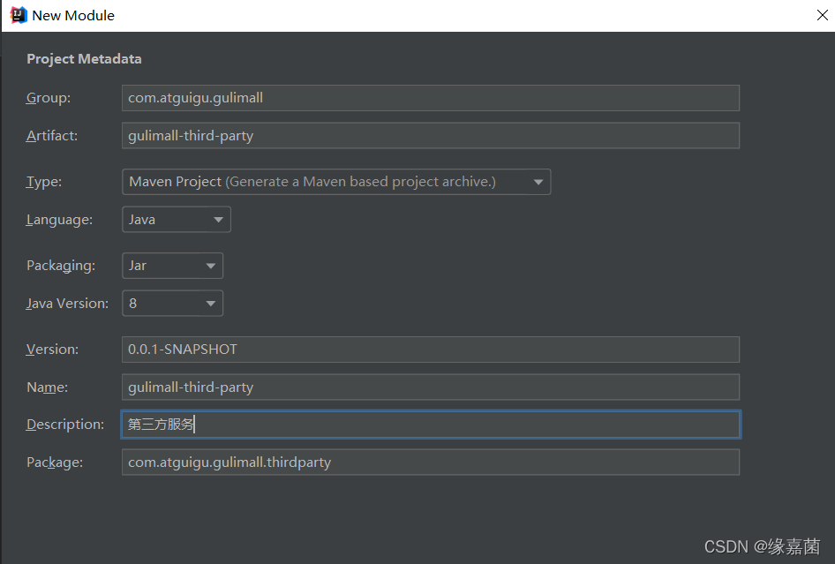The image size is (835, 564).
Task: Click the Group input field
Action: (x=430, y=98)
